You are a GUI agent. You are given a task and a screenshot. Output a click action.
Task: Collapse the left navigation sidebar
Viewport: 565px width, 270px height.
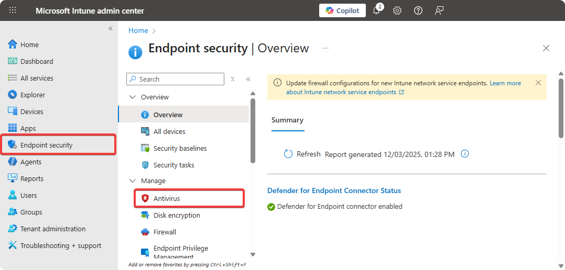click(x=111, y=28)
